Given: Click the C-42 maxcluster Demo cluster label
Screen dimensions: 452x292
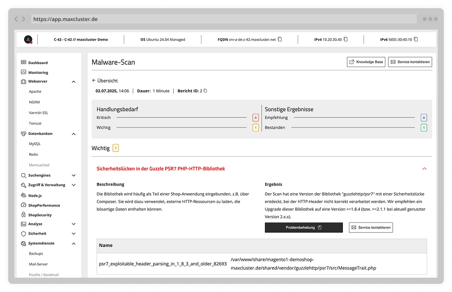Looking at the screenshot, I should [x=81, y=39].
